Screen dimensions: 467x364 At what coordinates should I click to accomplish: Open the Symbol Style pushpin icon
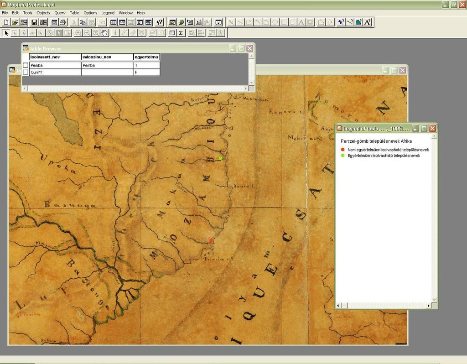(x=341, y=22)
